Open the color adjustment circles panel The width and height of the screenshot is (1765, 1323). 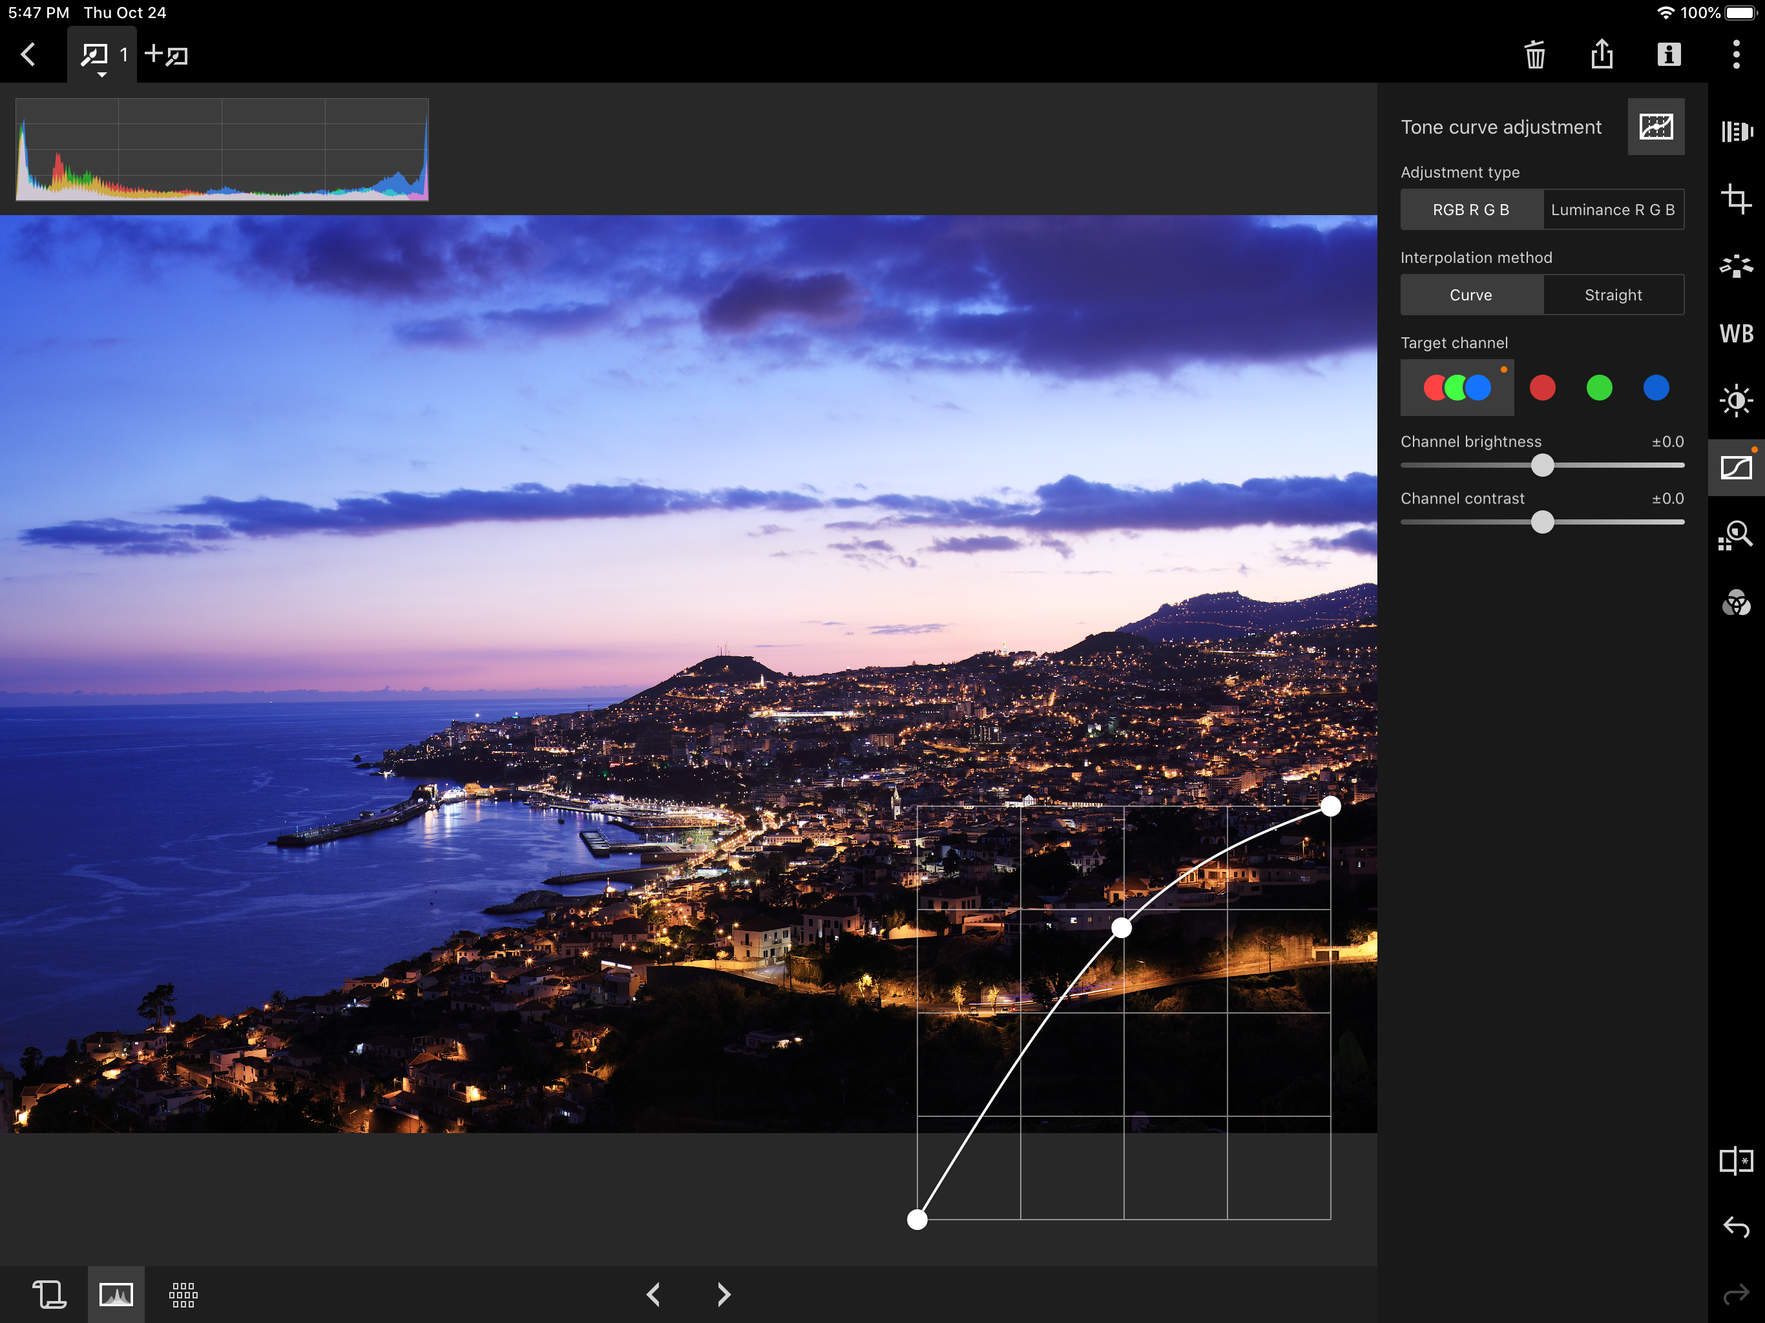[x=1735, y=603]
